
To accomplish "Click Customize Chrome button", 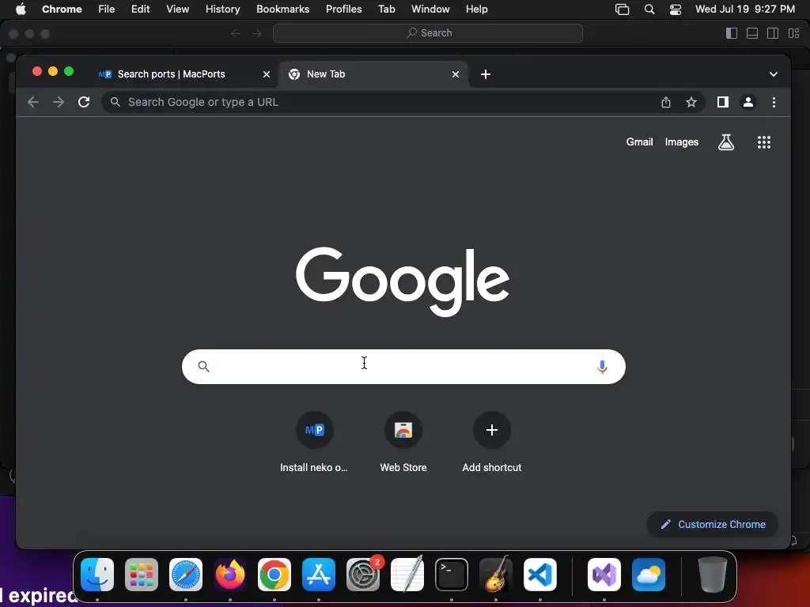I will coord(713,525).
